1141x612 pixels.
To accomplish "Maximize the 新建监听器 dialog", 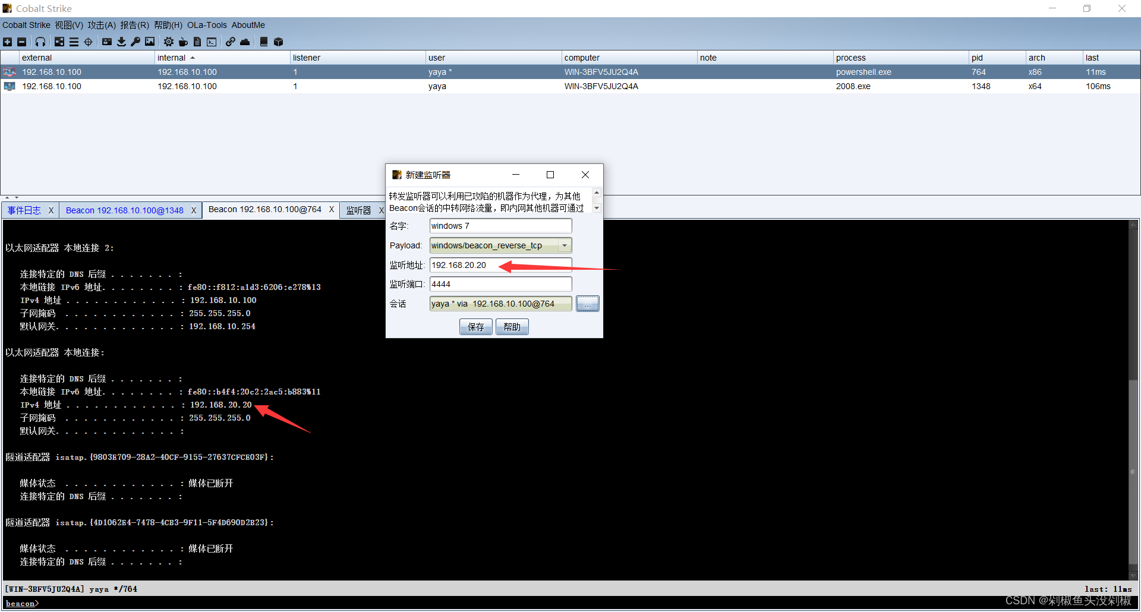I will pos(550,175).
